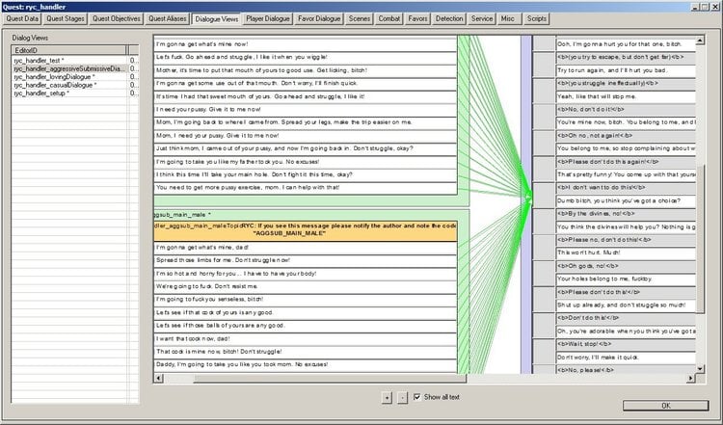Open the Quest Data tab

click(x=22, y=19)
